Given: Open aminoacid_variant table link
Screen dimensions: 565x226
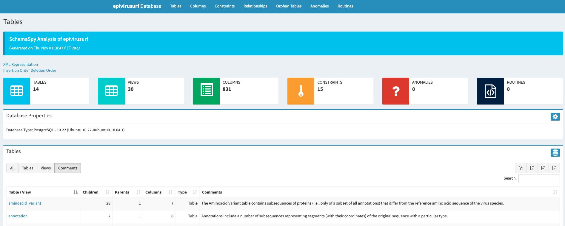Looking at the screenshot, I should coord(25,203).
